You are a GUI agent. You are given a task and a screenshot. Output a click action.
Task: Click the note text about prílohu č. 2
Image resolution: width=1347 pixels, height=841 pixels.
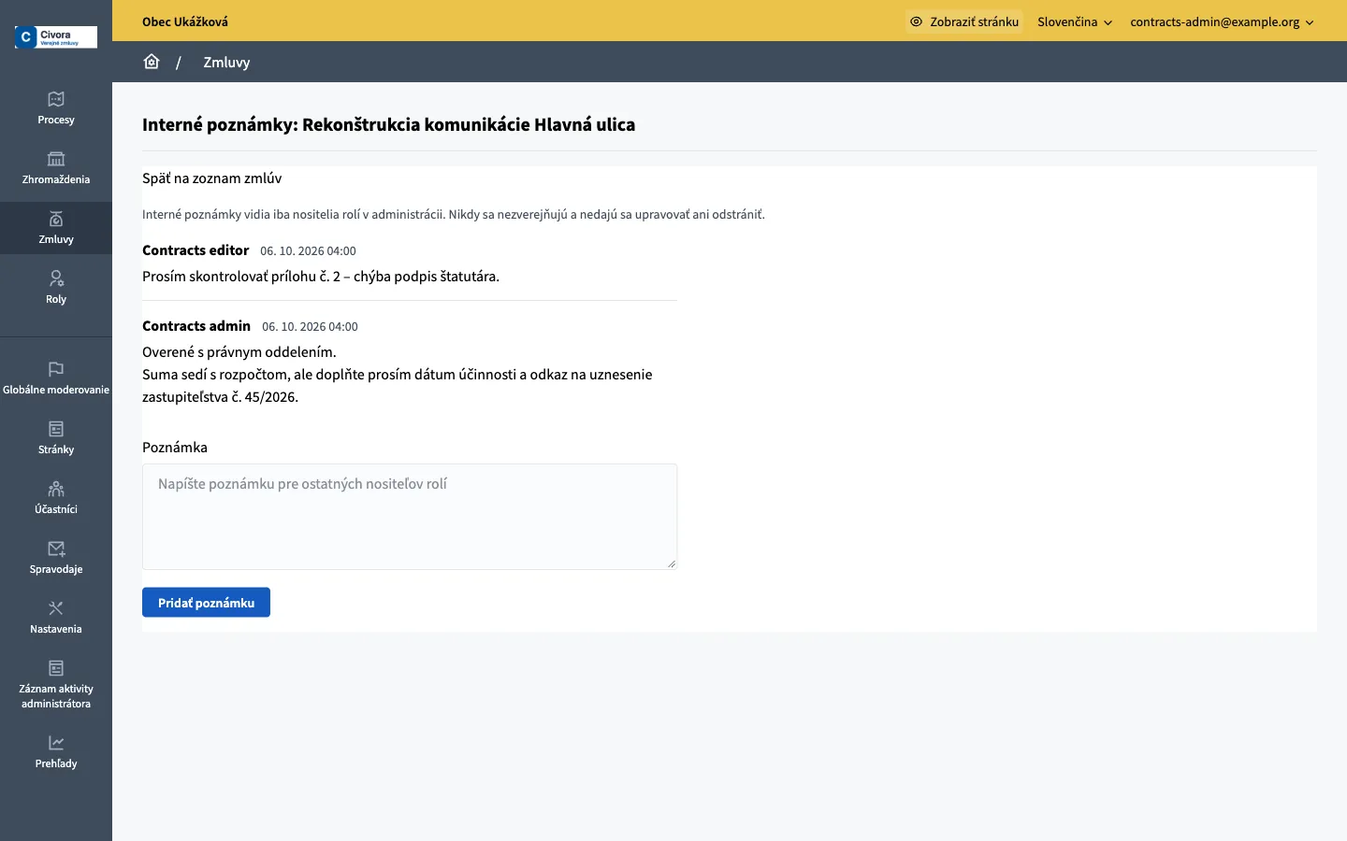point(321,277)
